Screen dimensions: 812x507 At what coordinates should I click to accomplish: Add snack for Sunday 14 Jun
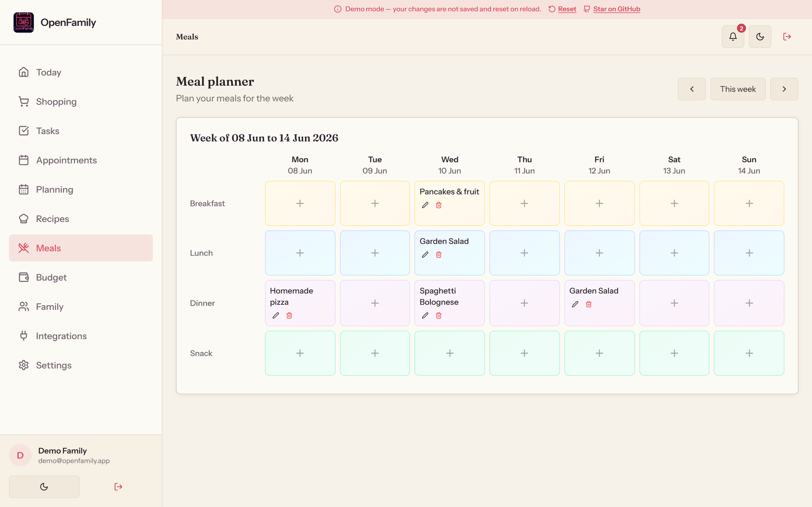pos(749,353)
